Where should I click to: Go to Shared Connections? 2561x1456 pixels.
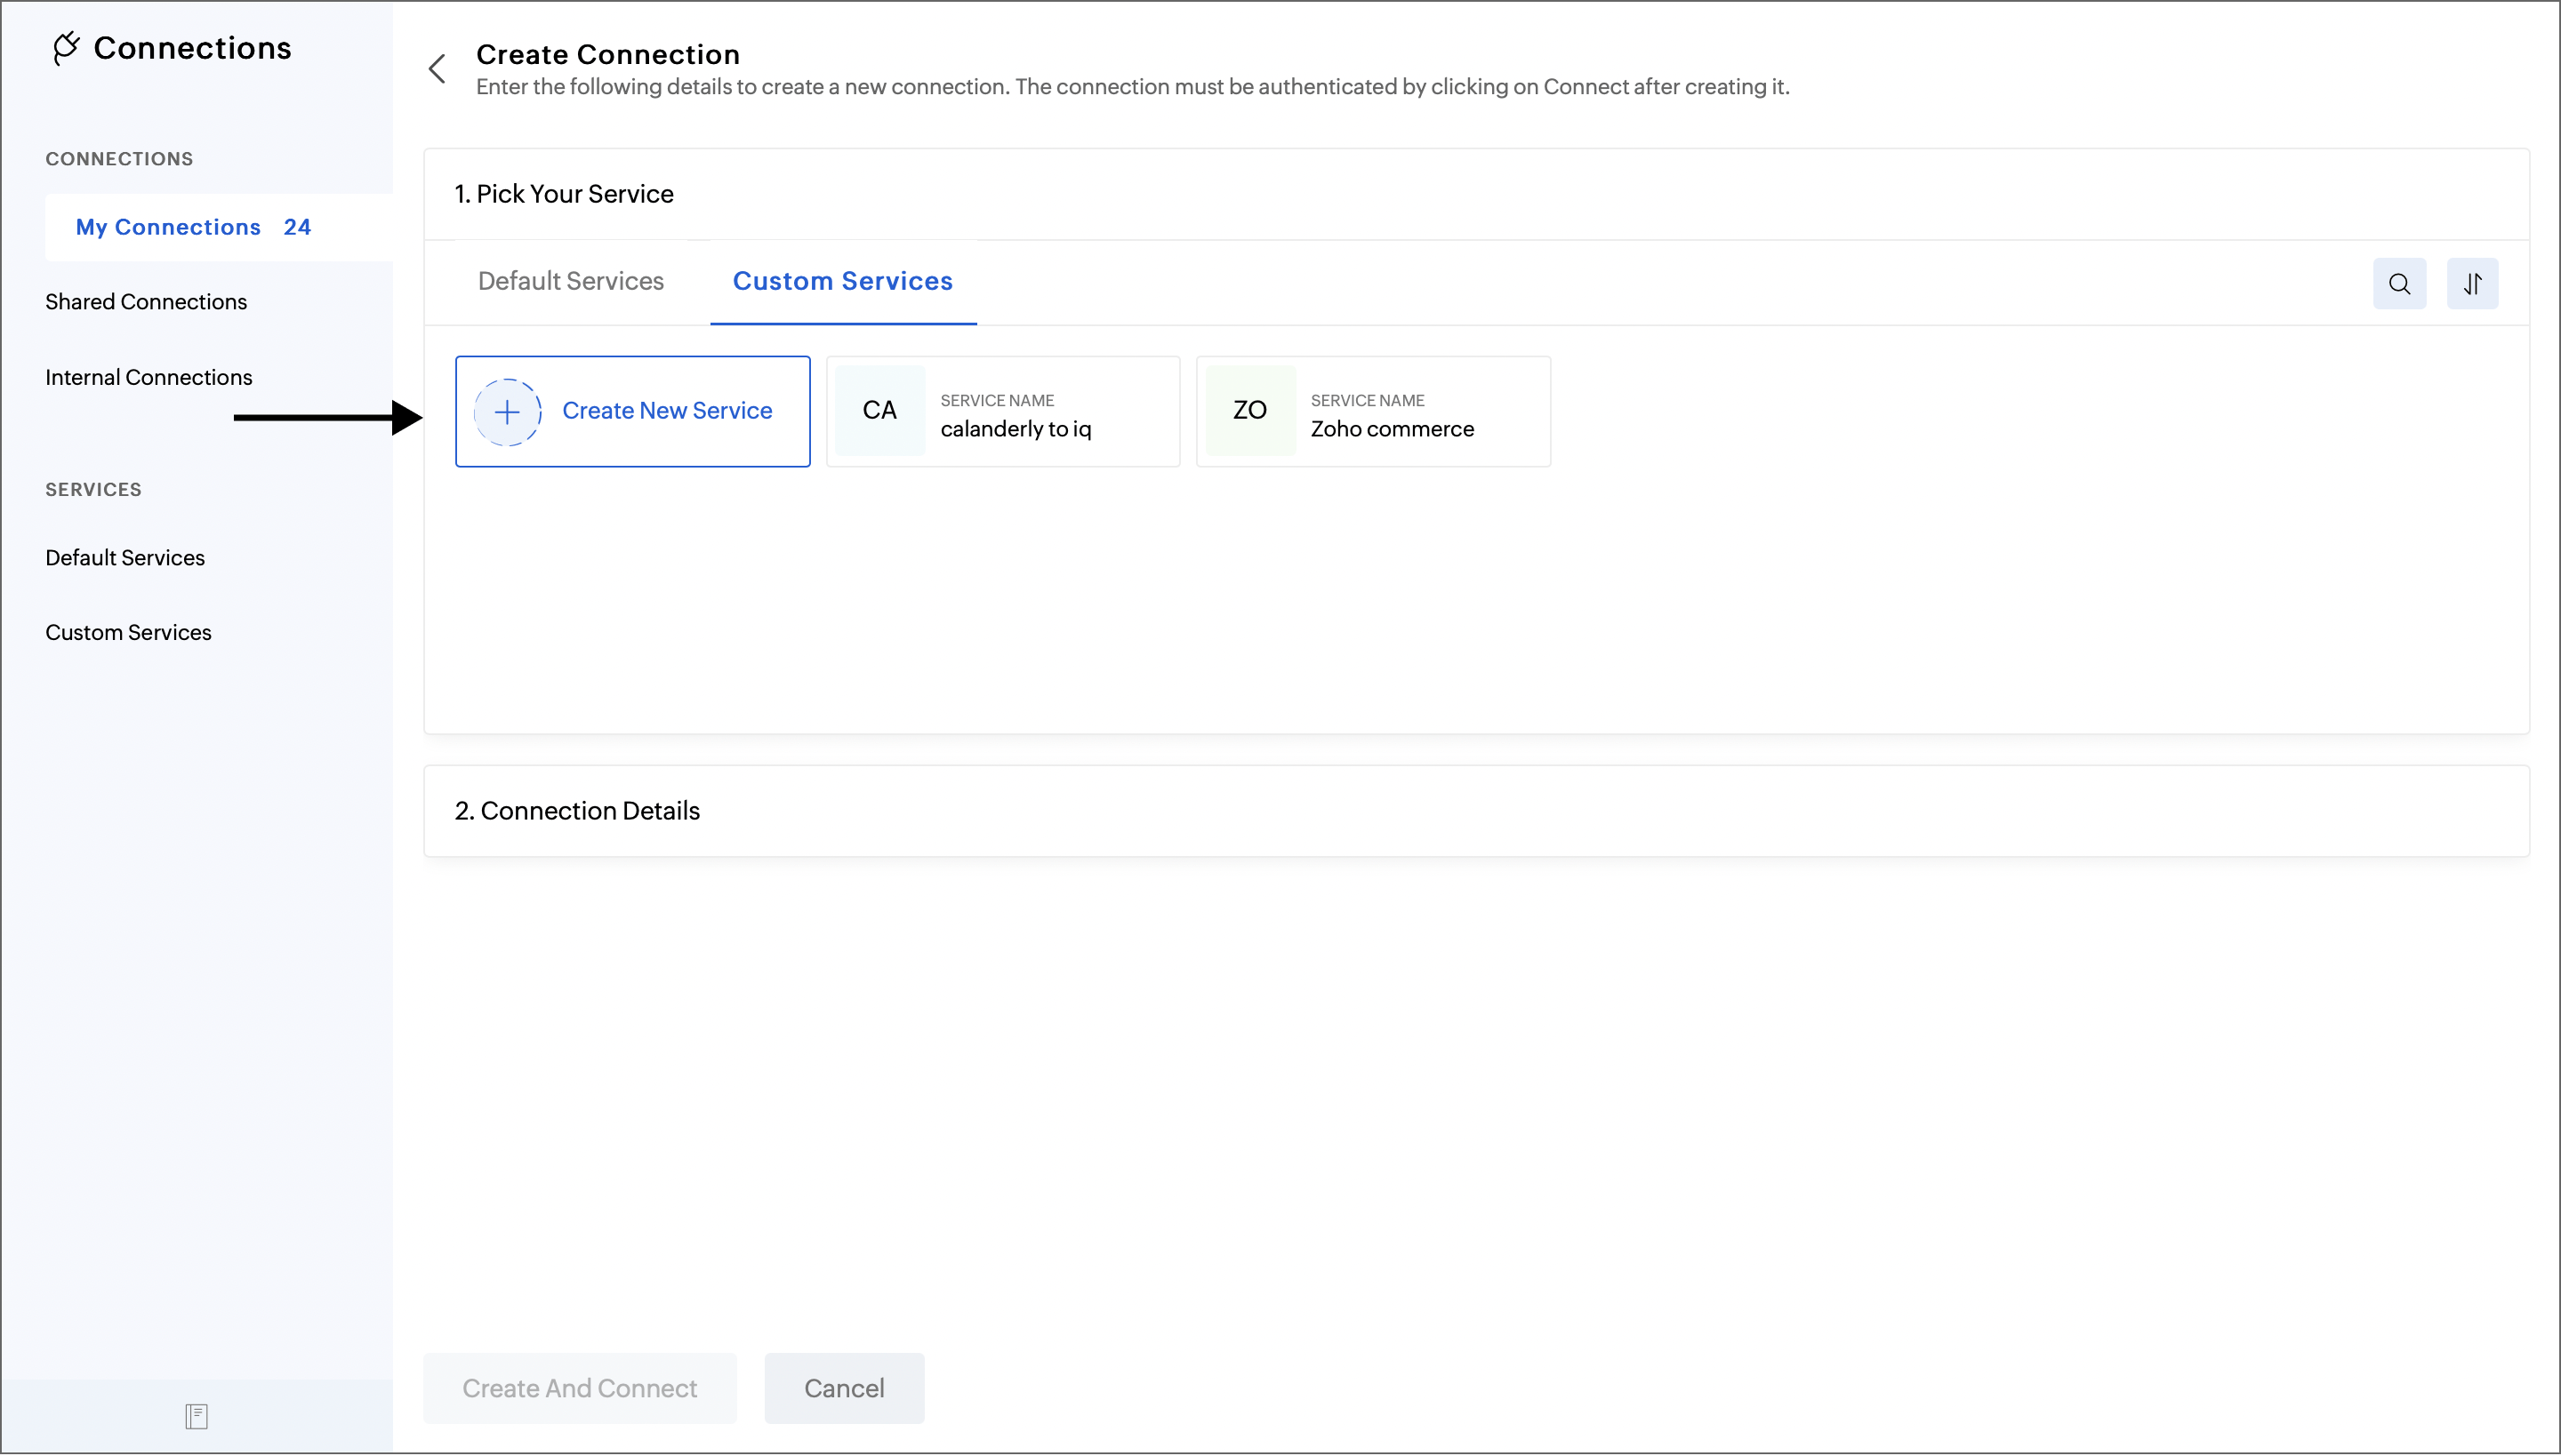click(x=146, y=302)
